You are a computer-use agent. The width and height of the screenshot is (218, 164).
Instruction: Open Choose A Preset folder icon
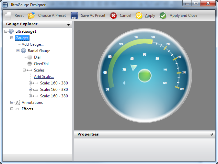(x=31, y=16)
